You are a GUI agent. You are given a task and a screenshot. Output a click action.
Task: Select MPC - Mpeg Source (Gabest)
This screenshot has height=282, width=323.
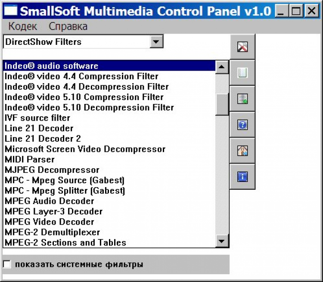(x=109, y=180)
